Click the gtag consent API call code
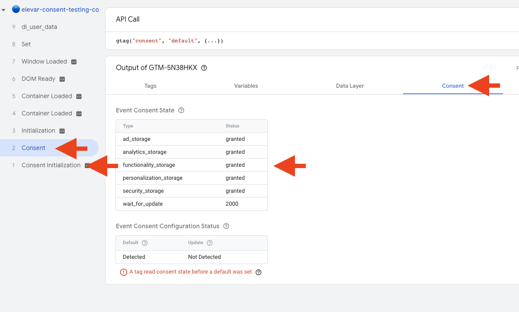The width and height of the screenshot is (519, 312). click(x=170, y=41)
